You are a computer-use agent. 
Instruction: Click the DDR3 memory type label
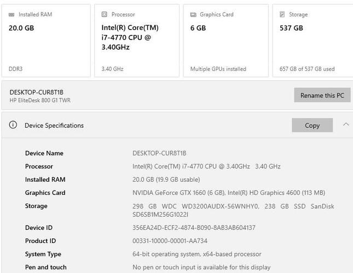(15, 69)
